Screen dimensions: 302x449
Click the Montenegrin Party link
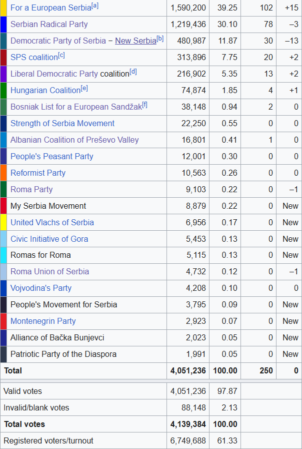click(x=43, y=321)
